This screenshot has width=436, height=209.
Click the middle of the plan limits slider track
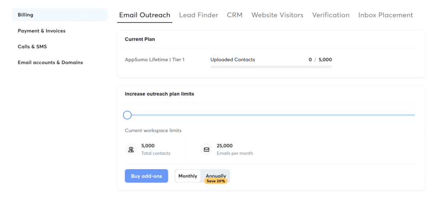point(271,115)
